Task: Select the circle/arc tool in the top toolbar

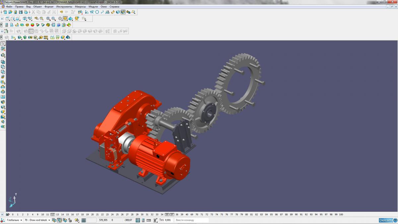Action: coord(97,12)
